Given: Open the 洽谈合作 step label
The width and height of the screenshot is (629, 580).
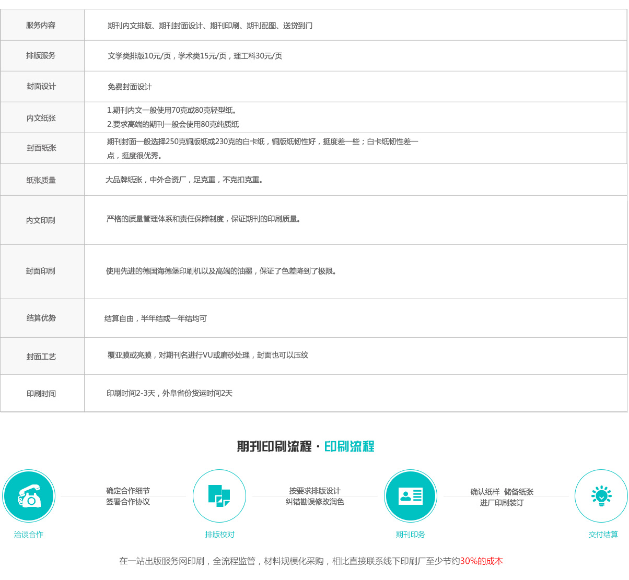Looking at the screenshot, I should pos(29,535).
